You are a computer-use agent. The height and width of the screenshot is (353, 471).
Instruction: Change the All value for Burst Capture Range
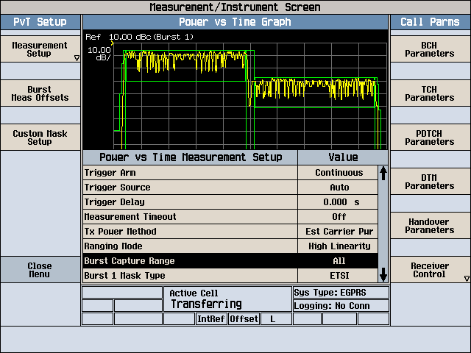coord(338,261)
